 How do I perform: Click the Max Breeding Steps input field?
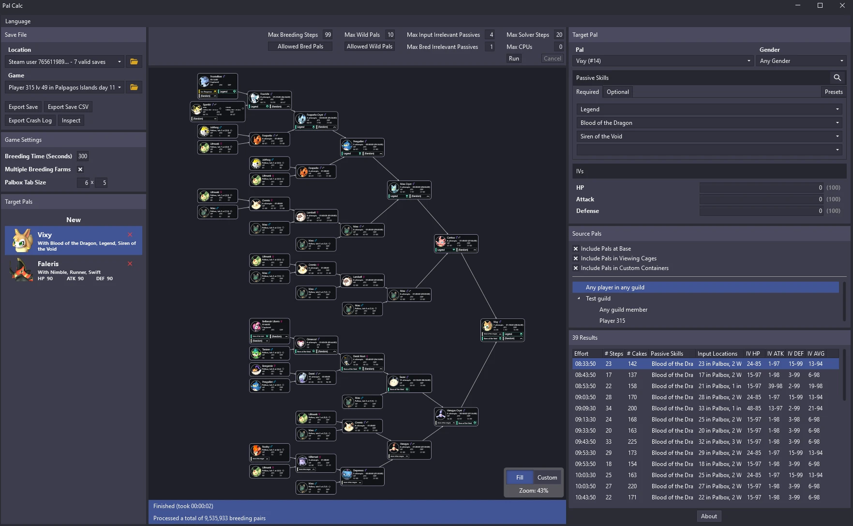coord(328,35)
